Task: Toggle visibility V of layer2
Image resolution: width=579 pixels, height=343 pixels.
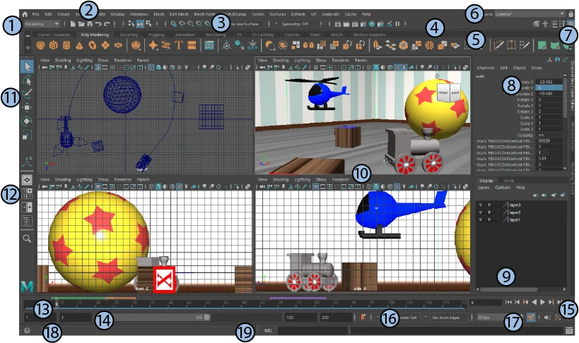Action: [481, 212]
